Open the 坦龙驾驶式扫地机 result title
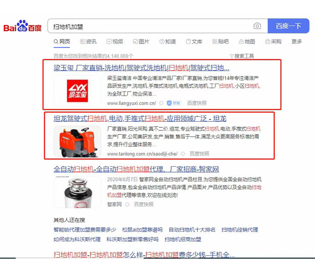 [x=140, y=119]
